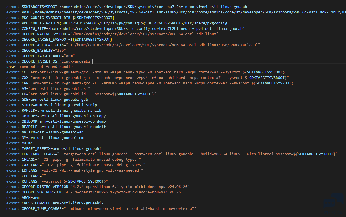The width and height of the screenshot is (346, 217).
Task: Click the OECORE_SDK_VERSION version string
Action: point(123,192)
